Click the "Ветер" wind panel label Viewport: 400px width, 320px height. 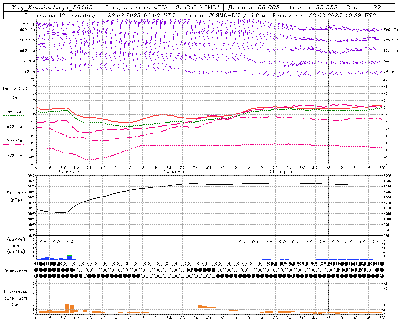[29, 24]
